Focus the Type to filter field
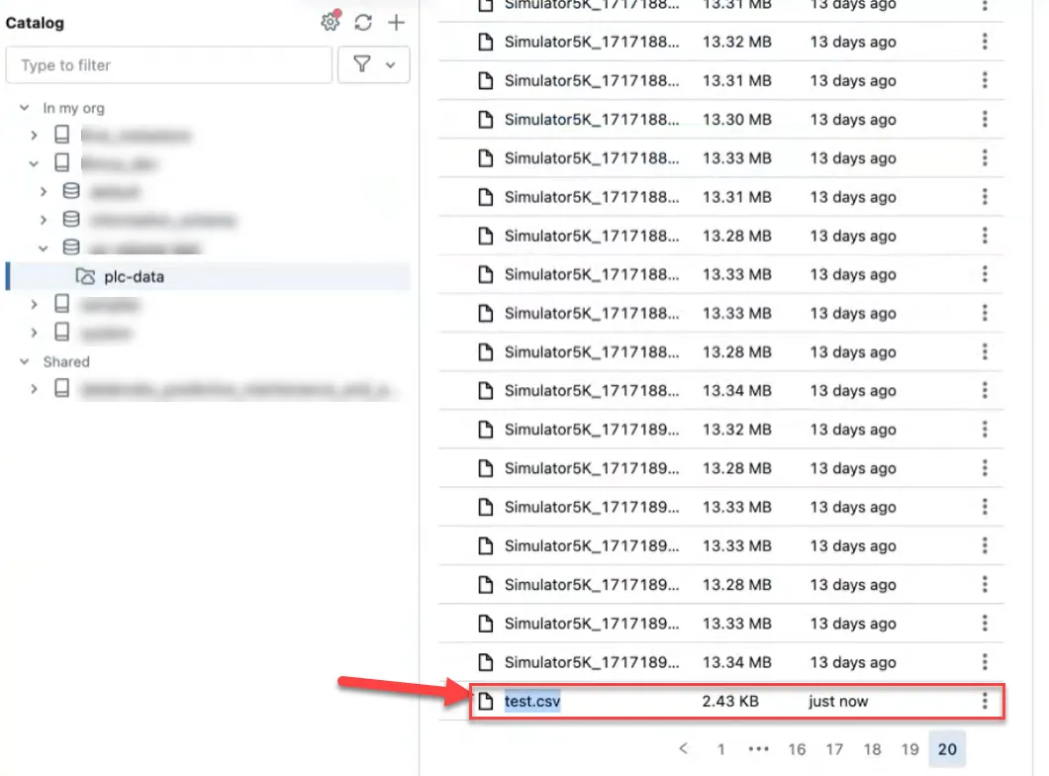 pyautogui.click(x=168, y=65)
